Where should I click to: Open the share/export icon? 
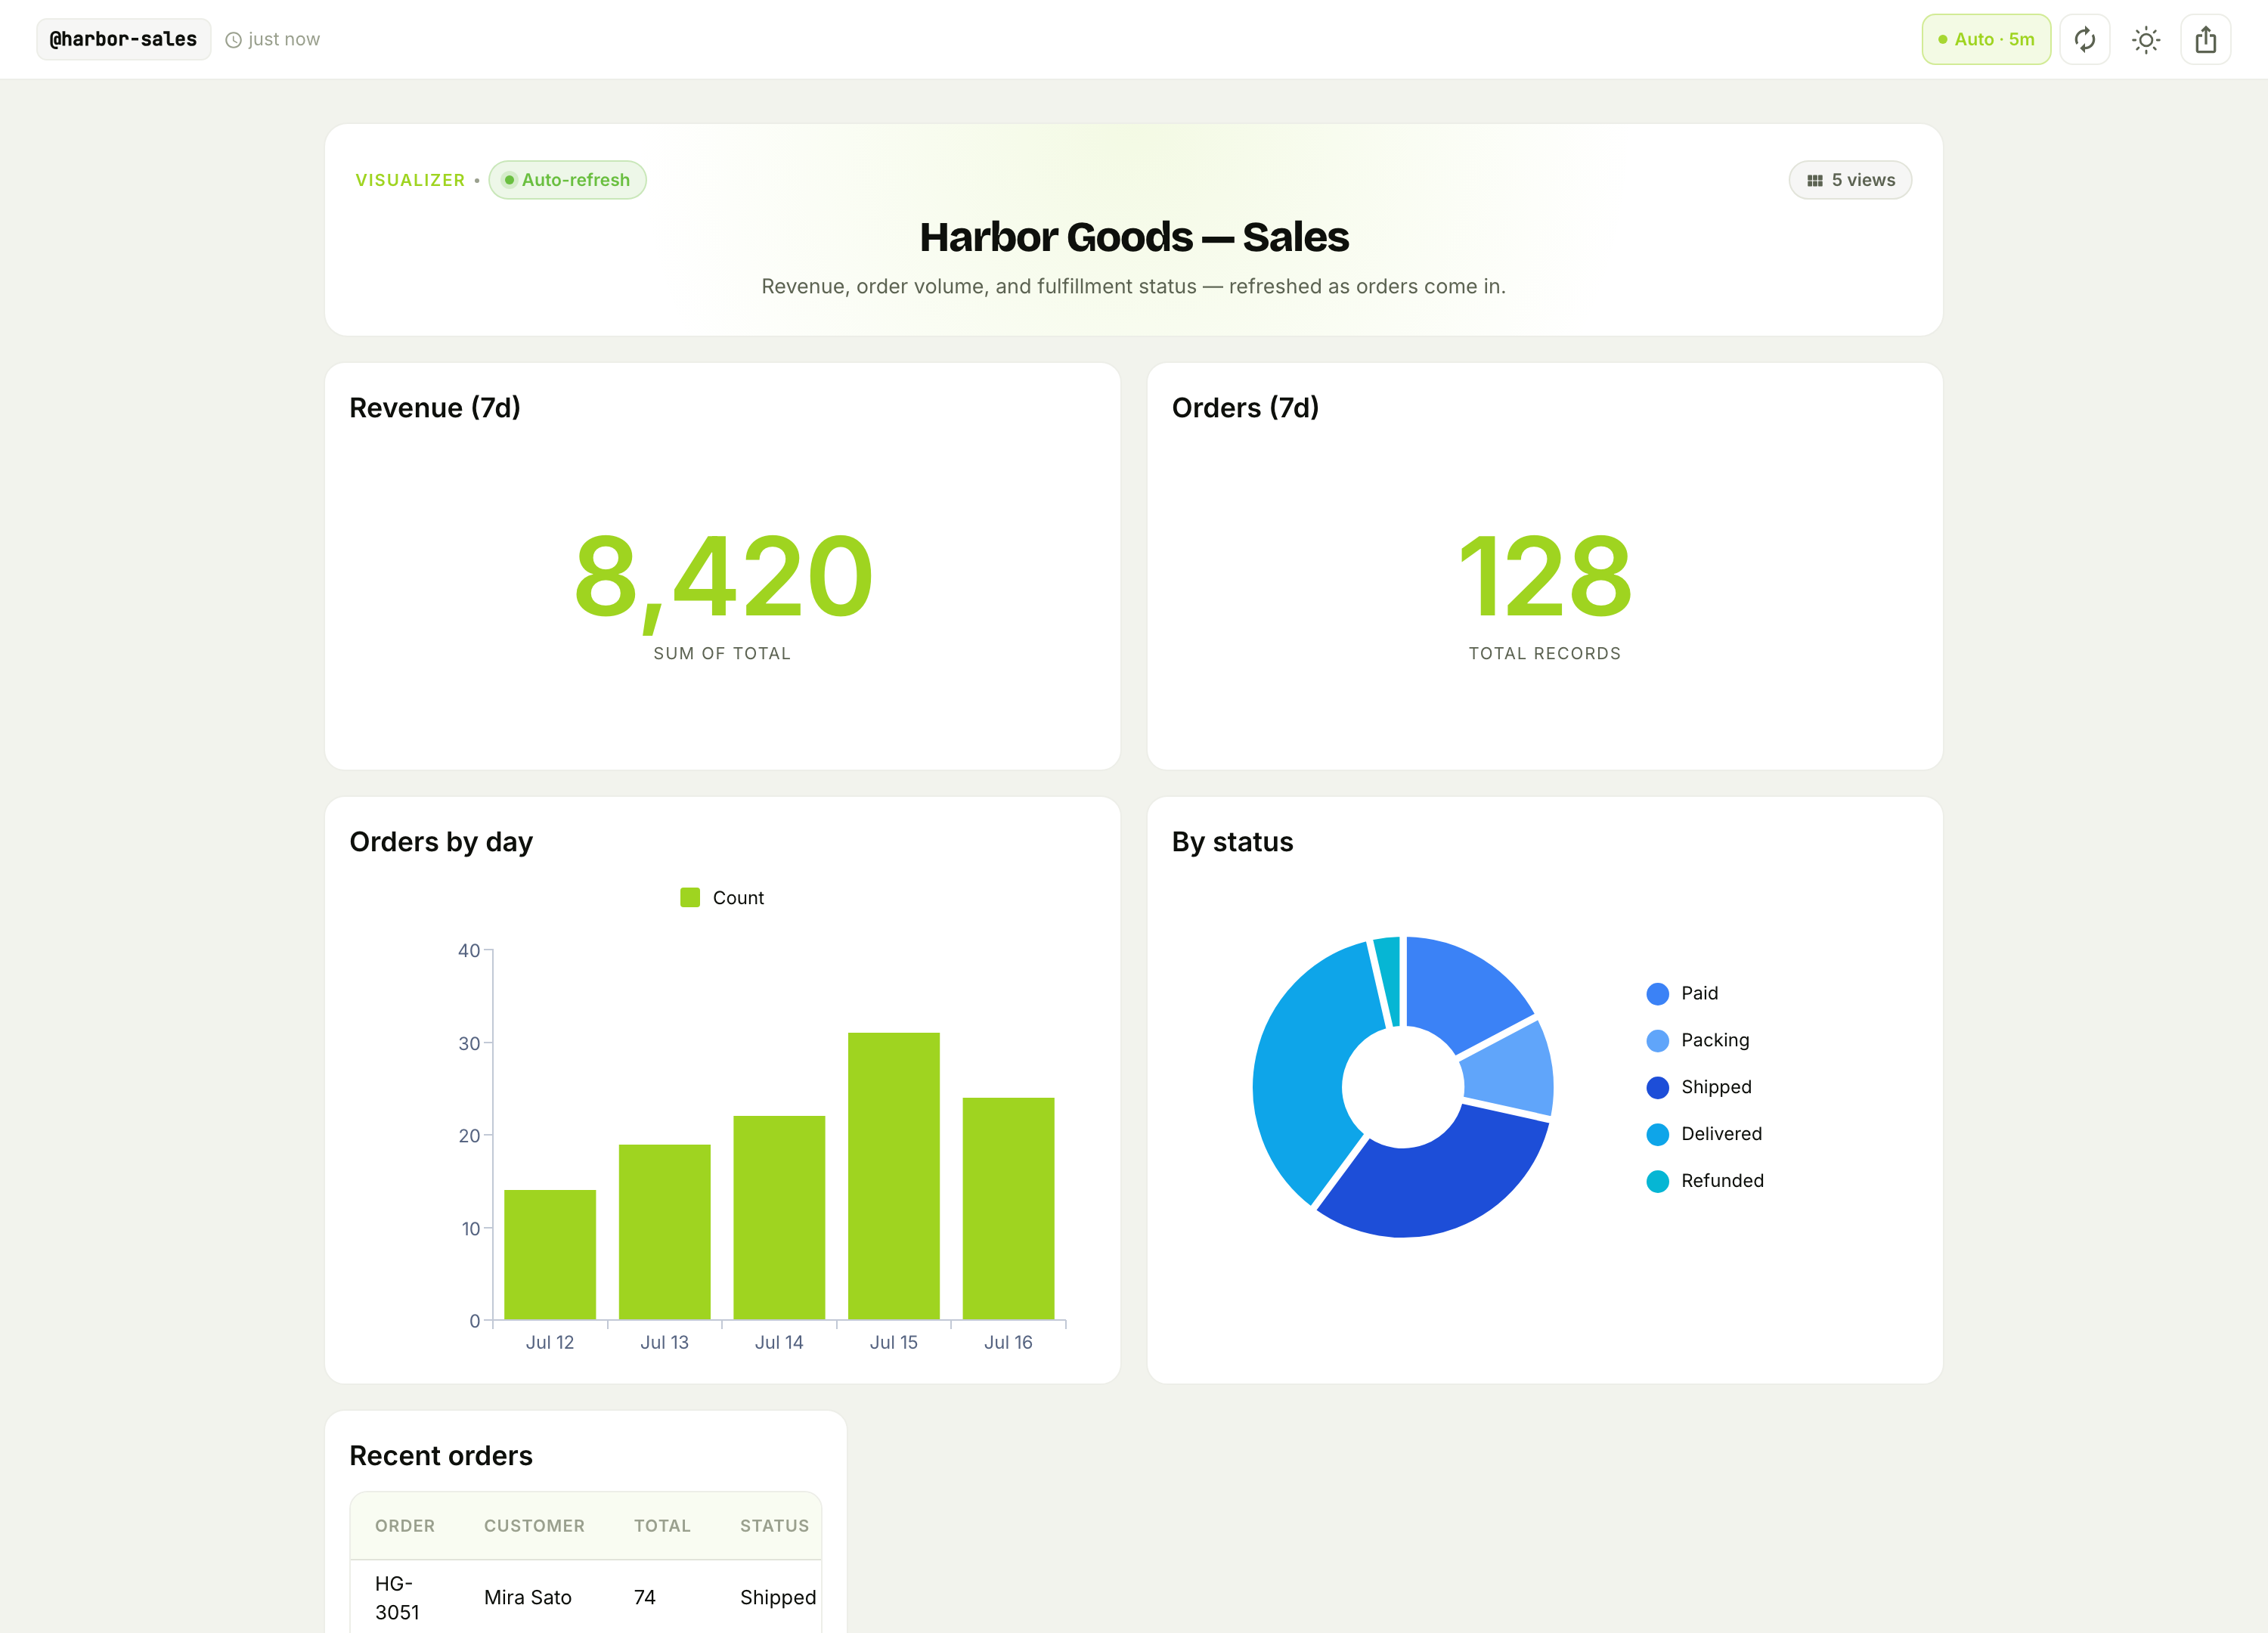(x=2206, y=39)
